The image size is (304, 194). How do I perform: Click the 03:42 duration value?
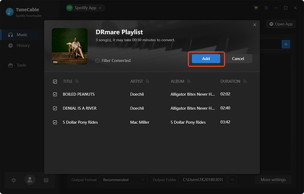pyautogui.click(x=225, y=122)
